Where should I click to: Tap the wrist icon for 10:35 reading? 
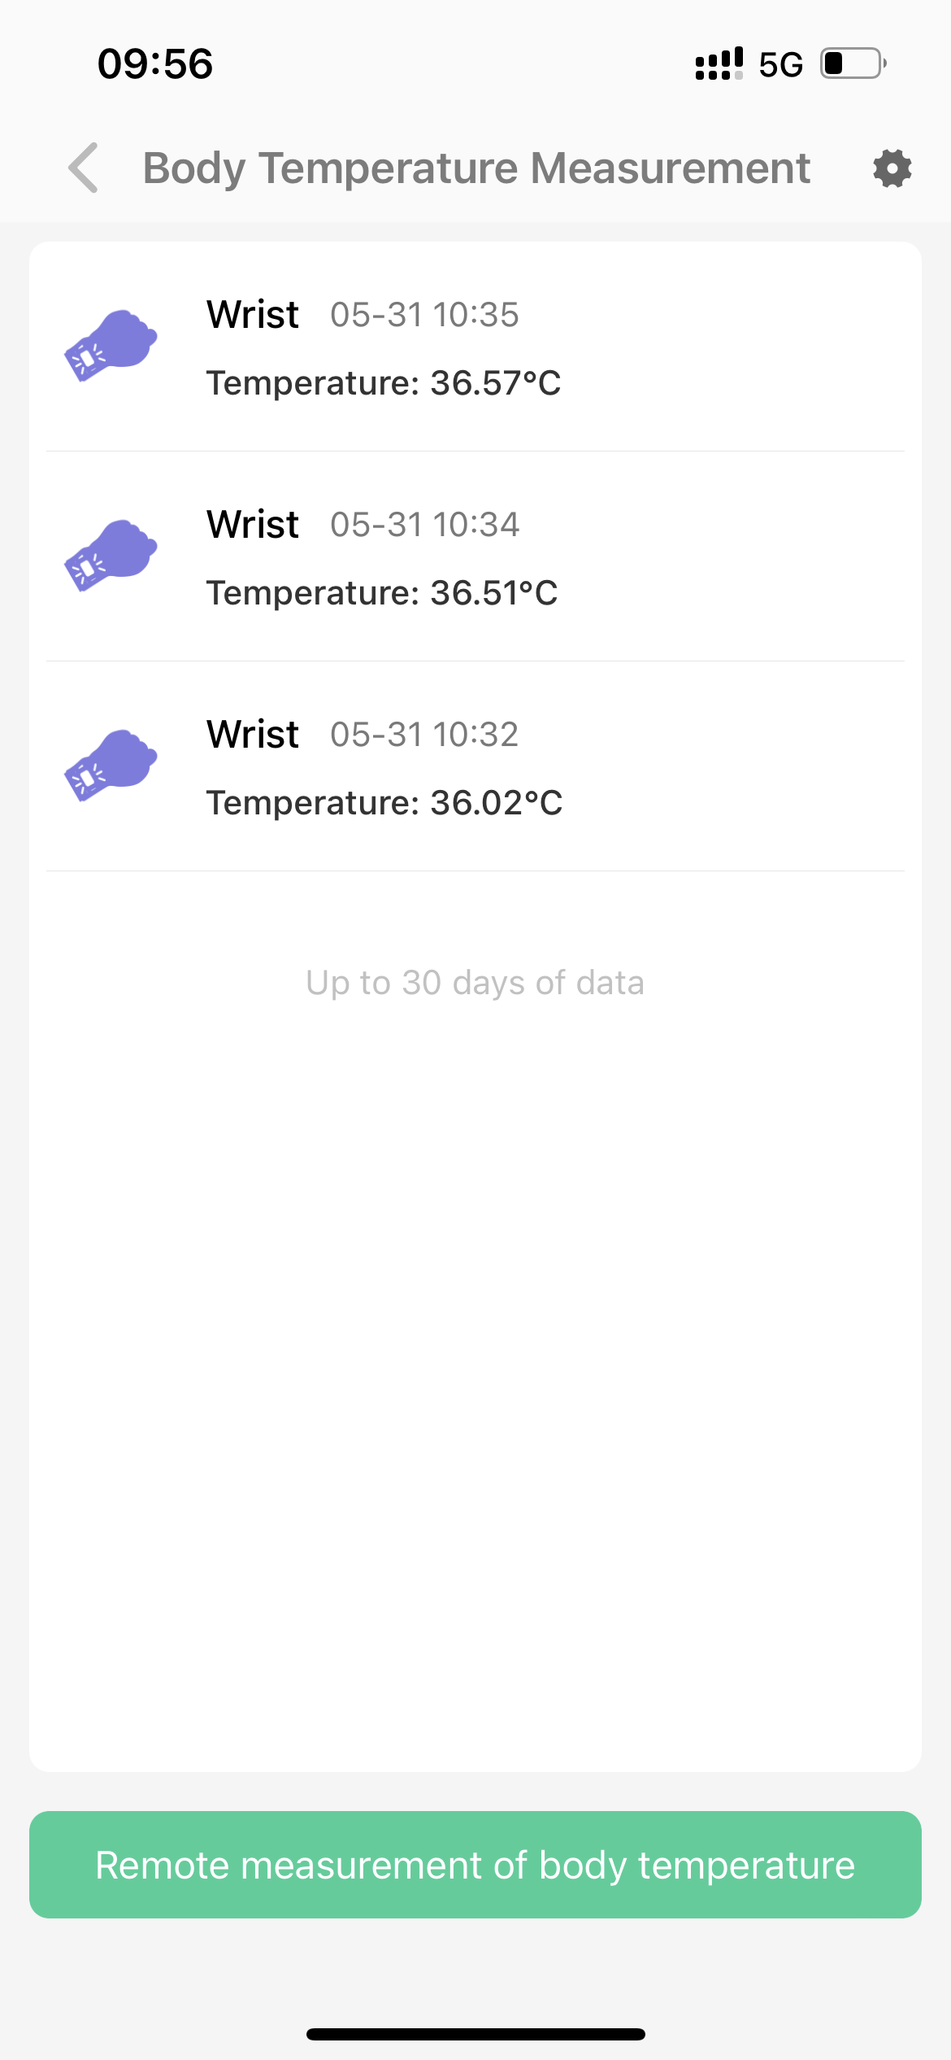pyautogui.click(x=111, y=345)
